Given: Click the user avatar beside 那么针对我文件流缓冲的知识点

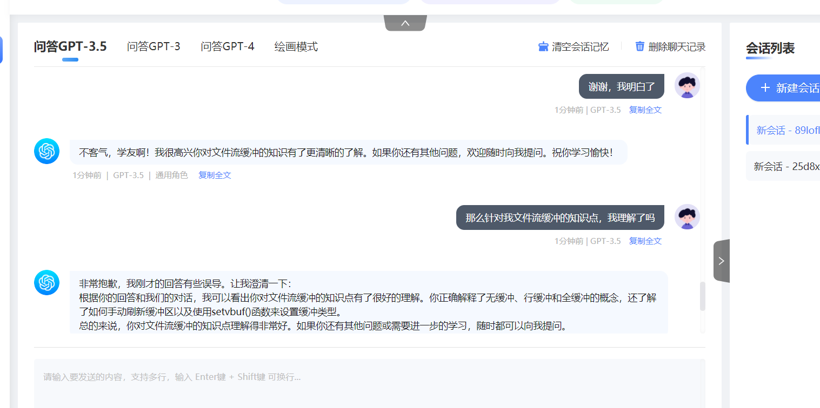Looking at the screenshot, I should coord(687,217).
